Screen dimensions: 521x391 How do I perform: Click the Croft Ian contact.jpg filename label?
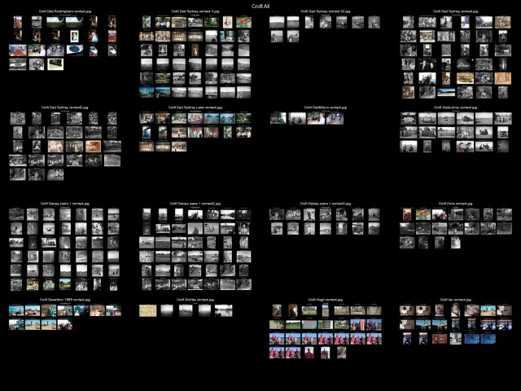point(455,300)
